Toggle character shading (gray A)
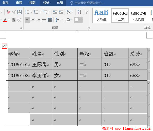This screenshot has width=153, height=131. point(14,20)
